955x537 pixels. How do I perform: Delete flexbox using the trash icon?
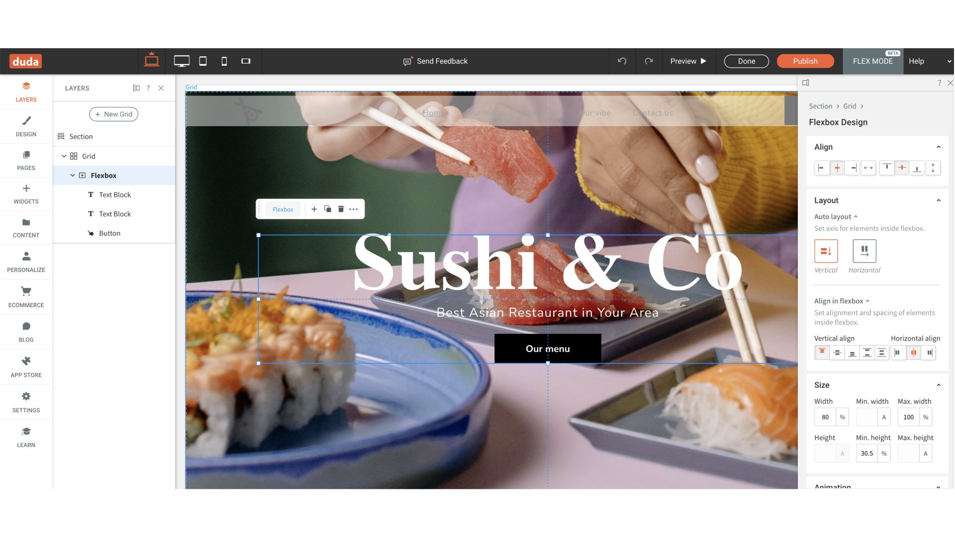pos(341,209)
